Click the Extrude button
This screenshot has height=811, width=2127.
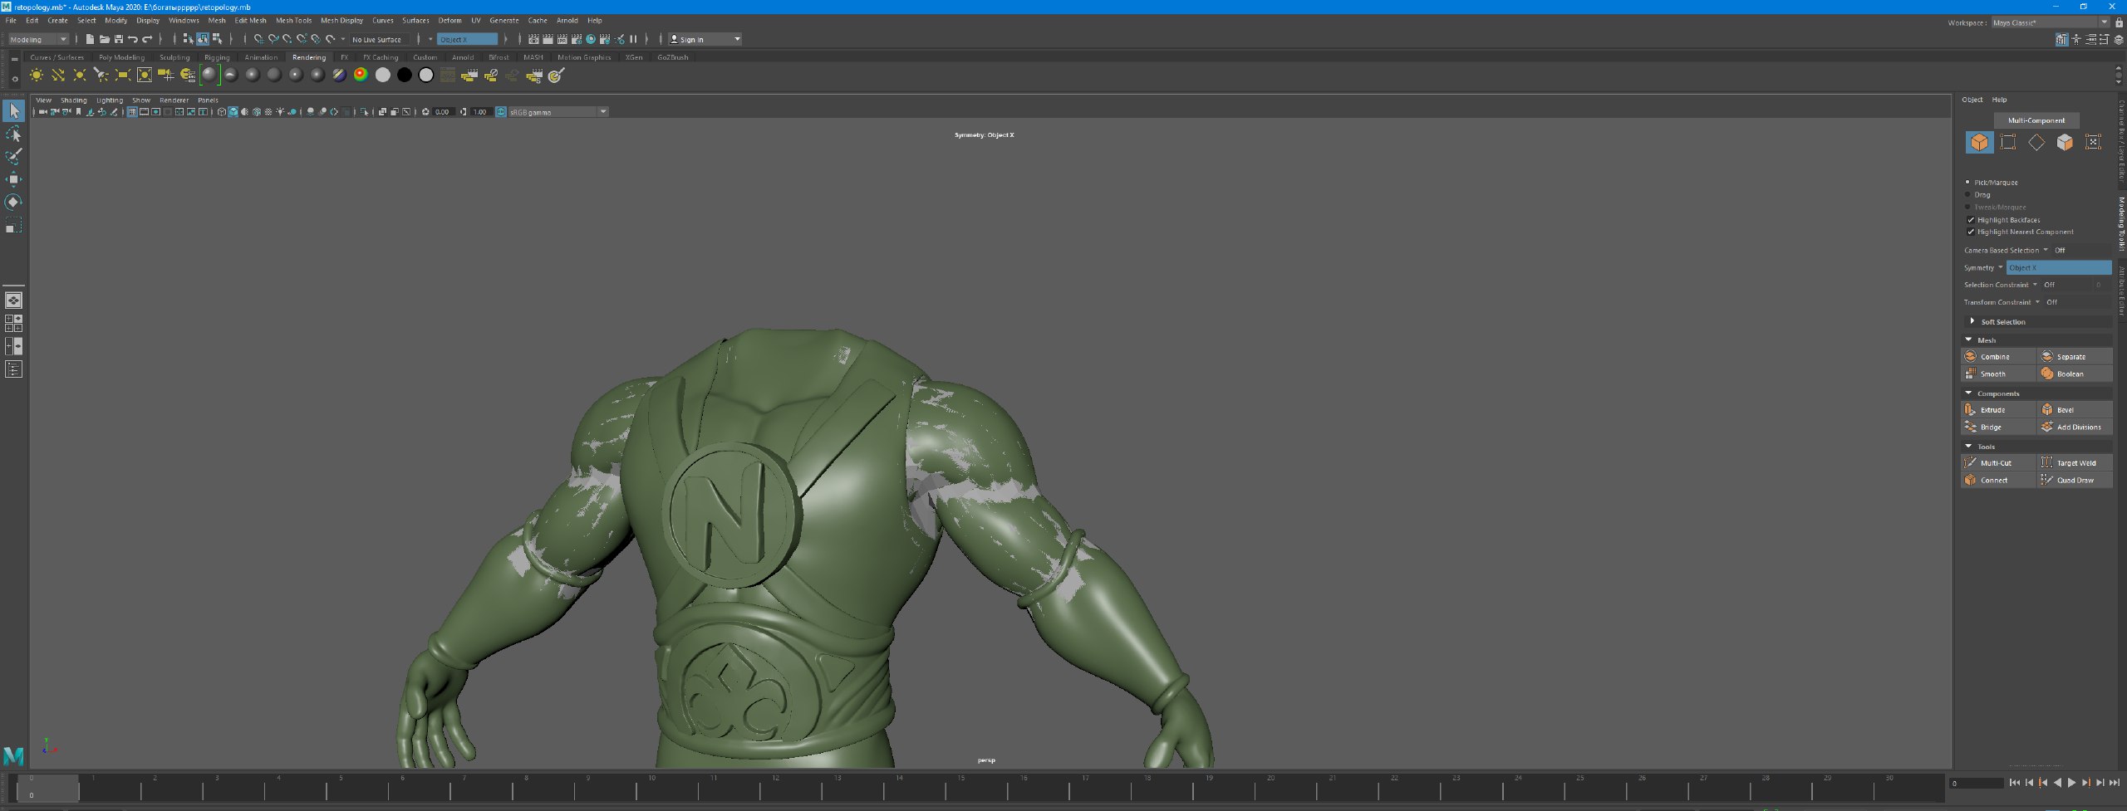[x=1998, y=409]
